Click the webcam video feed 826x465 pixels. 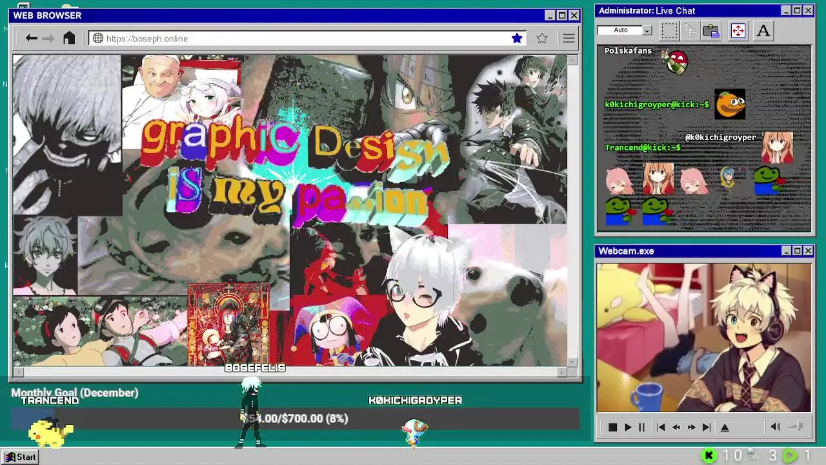coord(704,337)
